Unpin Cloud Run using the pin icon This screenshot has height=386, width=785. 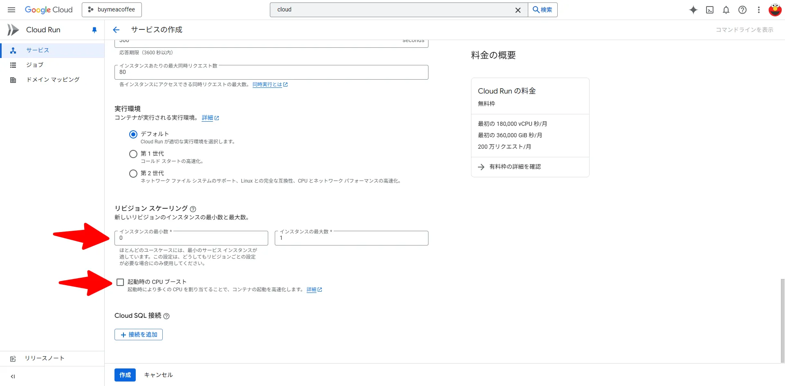pyautogui.click(x=94, y=30)
